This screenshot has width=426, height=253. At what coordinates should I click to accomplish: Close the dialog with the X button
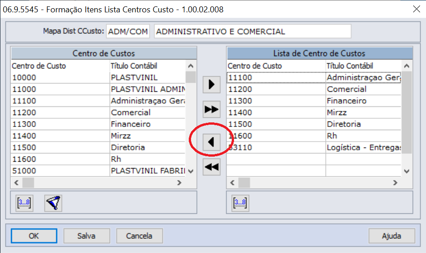[x=416, y=9]
